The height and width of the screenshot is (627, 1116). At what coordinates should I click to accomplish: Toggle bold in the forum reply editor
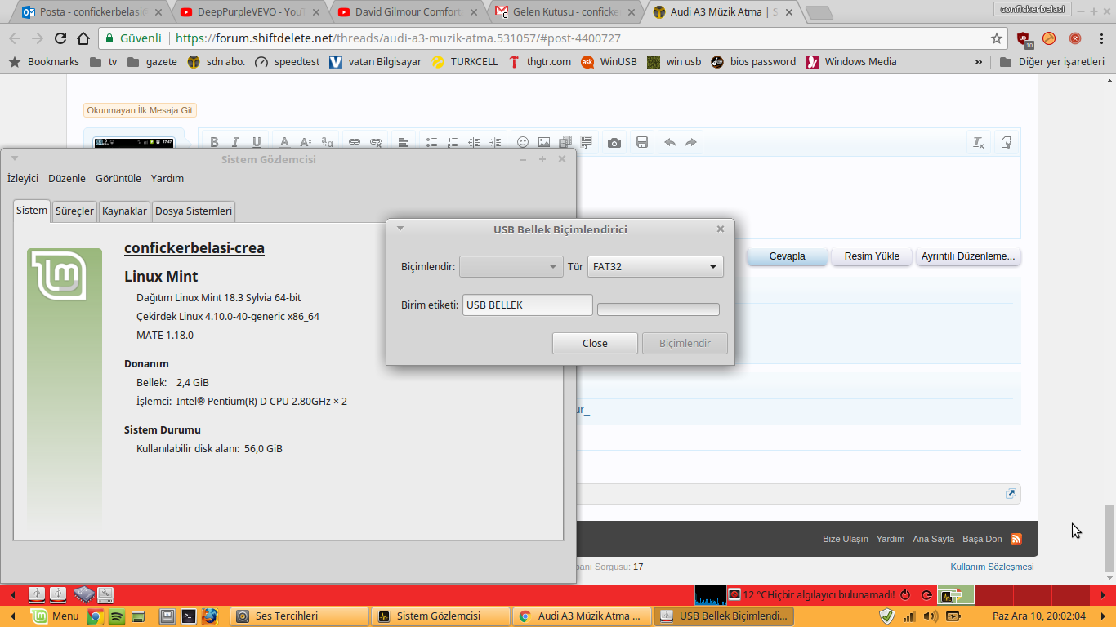(214, 142)
